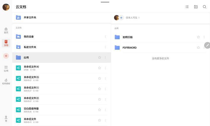Add a member with the plus icon

pyautogui.click(x=121, y=18)
